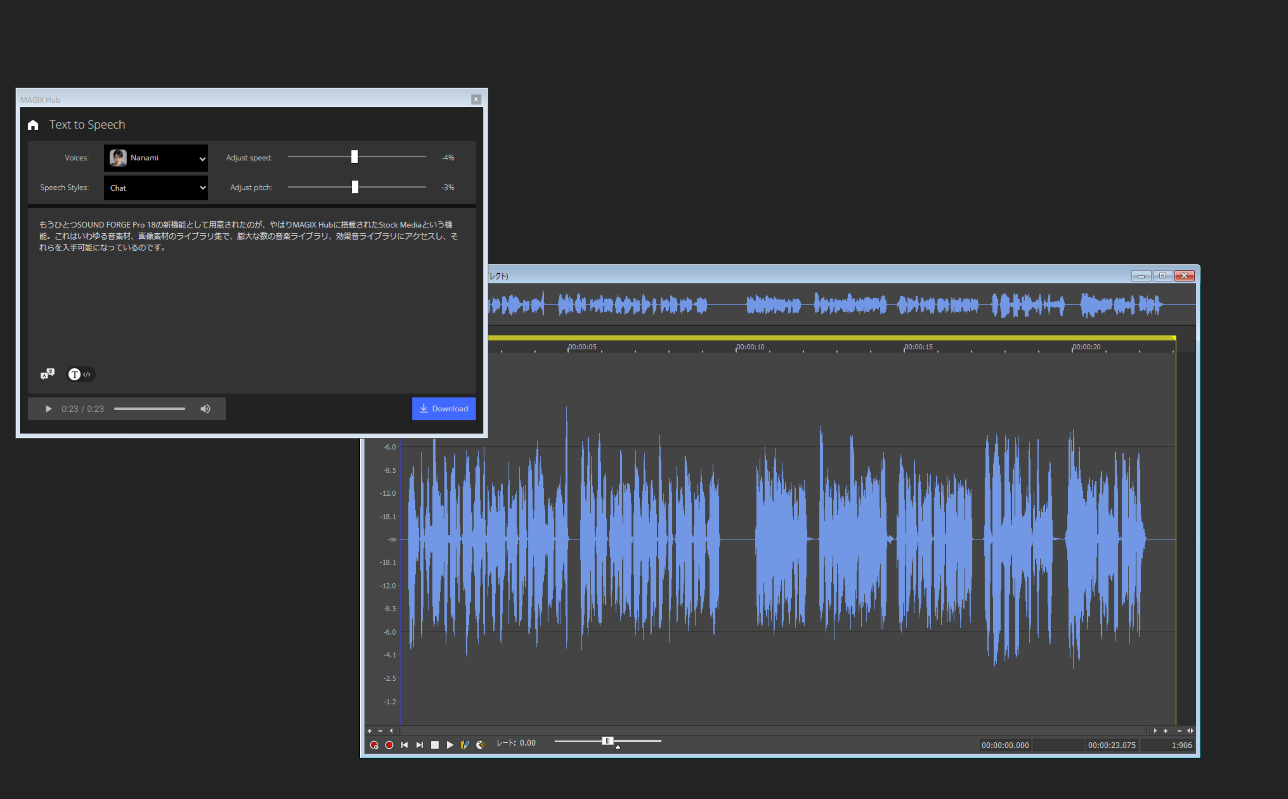
Task: Select the pencil edit tool icon
Action: 465,744
